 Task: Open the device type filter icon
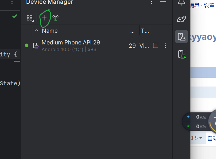coord(30,18)
